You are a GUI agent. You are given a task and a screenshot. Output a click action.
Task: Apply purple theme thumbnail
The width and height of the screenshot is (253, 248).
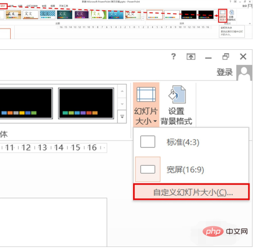coord(82,15)
